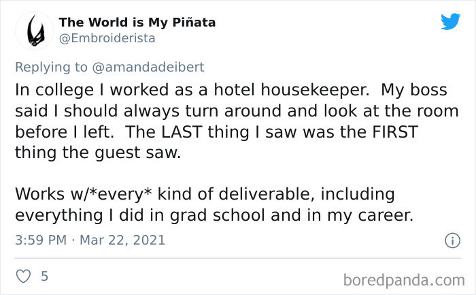Open the tweet info circle icon
The image size is (476, 295).
click(x=449, y=240)
